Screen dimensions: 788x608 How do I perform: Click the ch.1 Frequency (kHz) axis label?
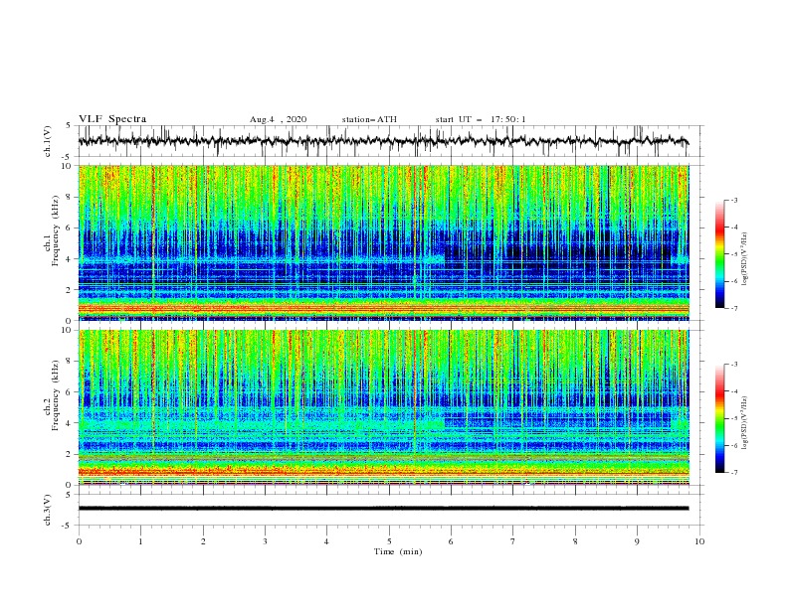click(52, 231)
